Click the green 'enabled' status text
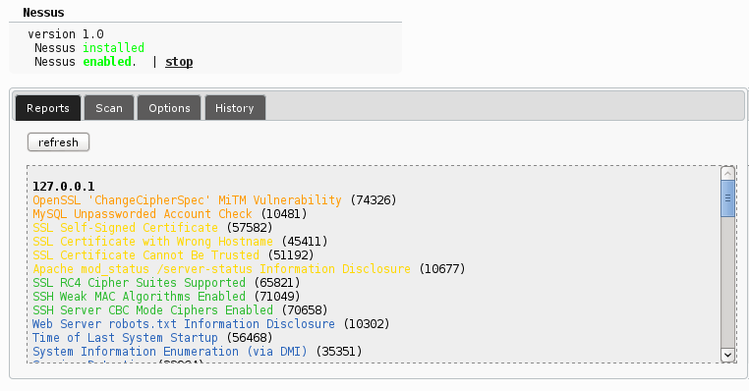The image size is (749, 391). [107, 62]
